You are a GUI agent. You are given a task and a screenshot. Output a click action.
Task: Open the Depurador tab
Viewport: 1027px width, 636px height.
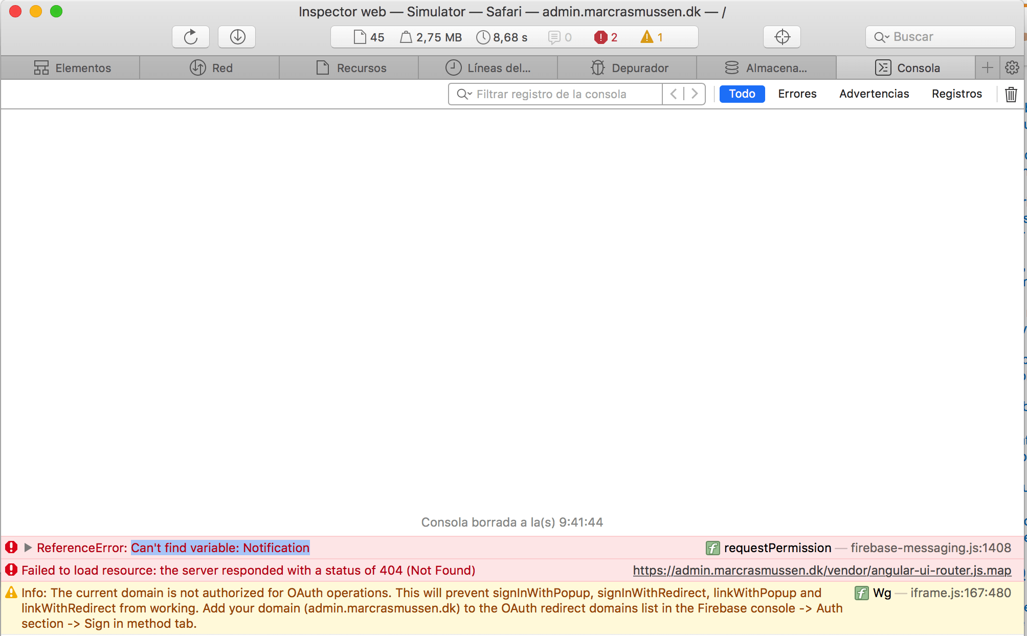(628, 68)
